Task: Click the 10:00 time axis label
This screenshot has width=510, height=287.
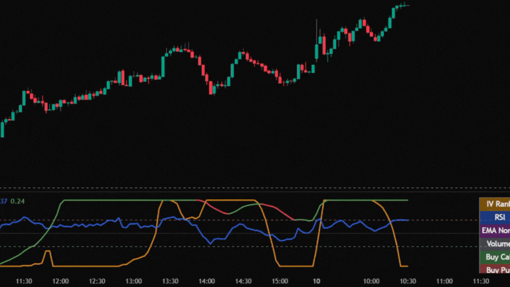Action: click(x=371, y=281)
